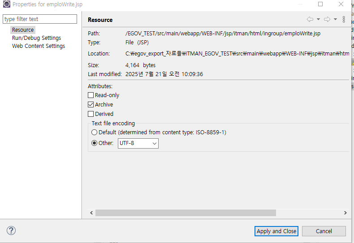The height and width of the screenshot is (243, 354).
Task: Click the size value 4,164 bytes
Action: coord(140,65)
